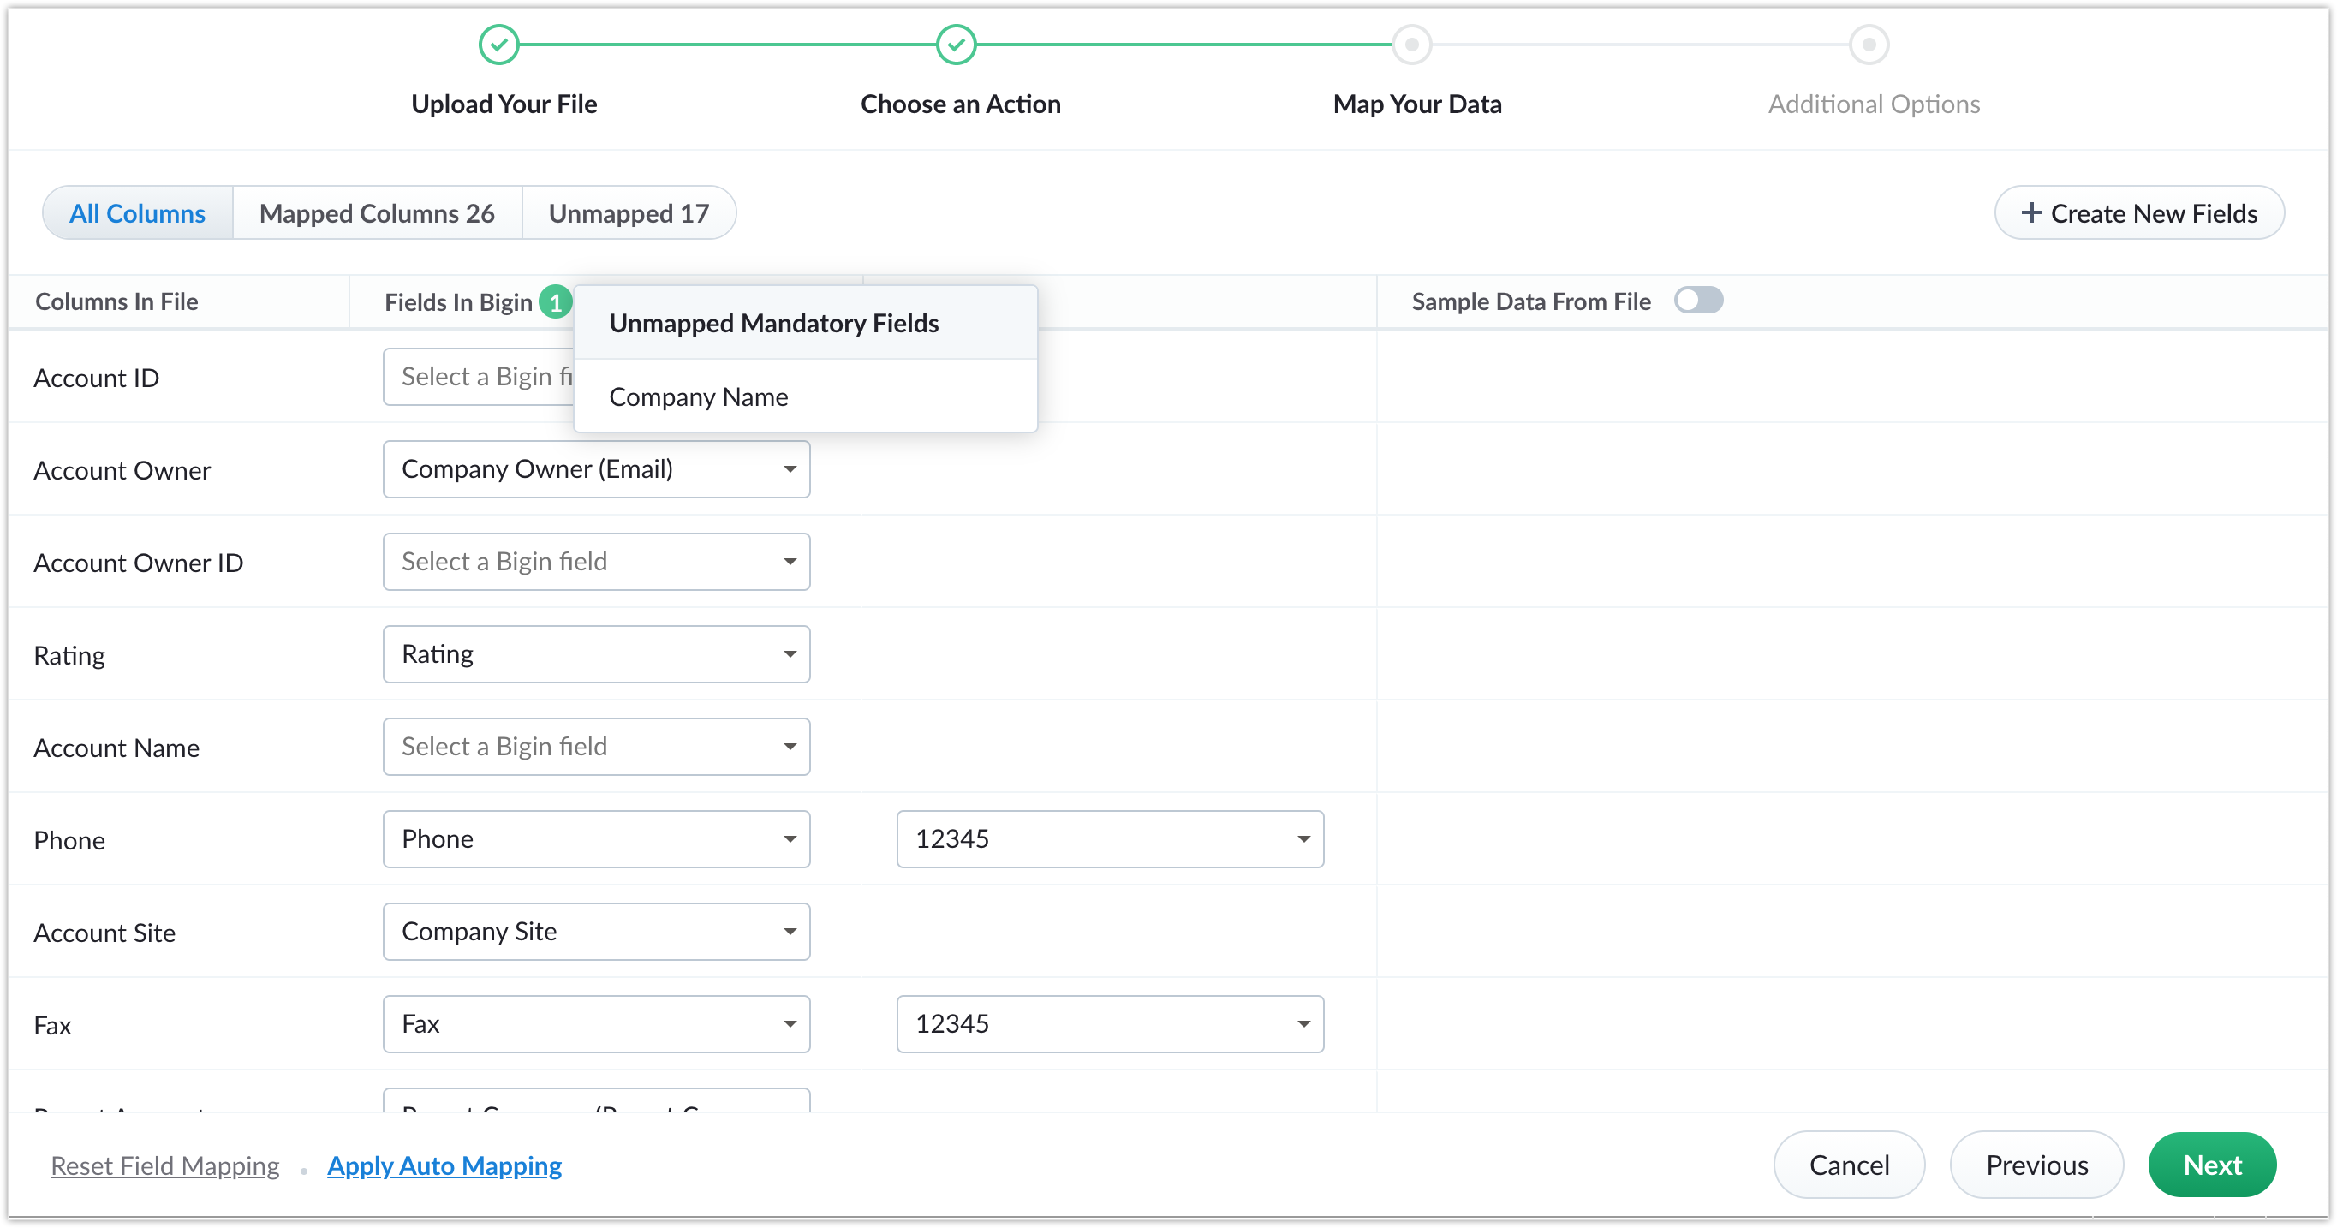Open the Phone format 12345 dropdown
This screenshot has width=2337, height=1228.
click(x=1110, y=839)
